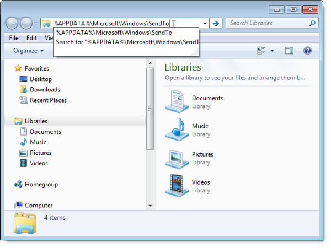The width and height of the screenshot is (331, 248).
Task: Expand the address bar history dropdown
Action: pos(205,24)
